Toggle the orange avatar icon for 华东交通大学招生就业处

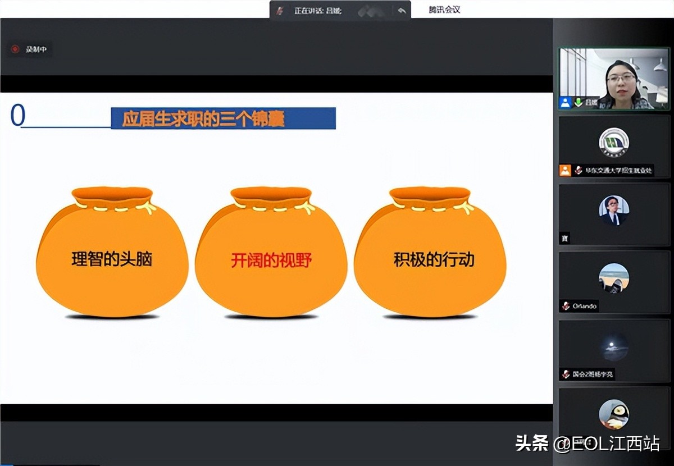tap(565, 170)
